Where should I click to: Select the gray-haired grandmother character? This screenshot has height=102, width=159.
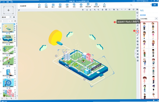[144, 62]
